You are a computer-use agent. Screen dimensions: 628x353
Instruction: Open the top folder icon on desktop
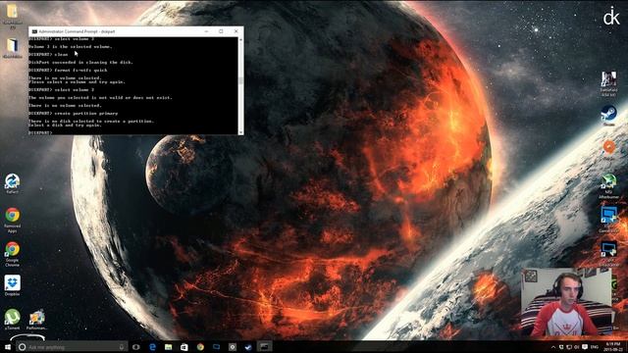tap(13, 16)
